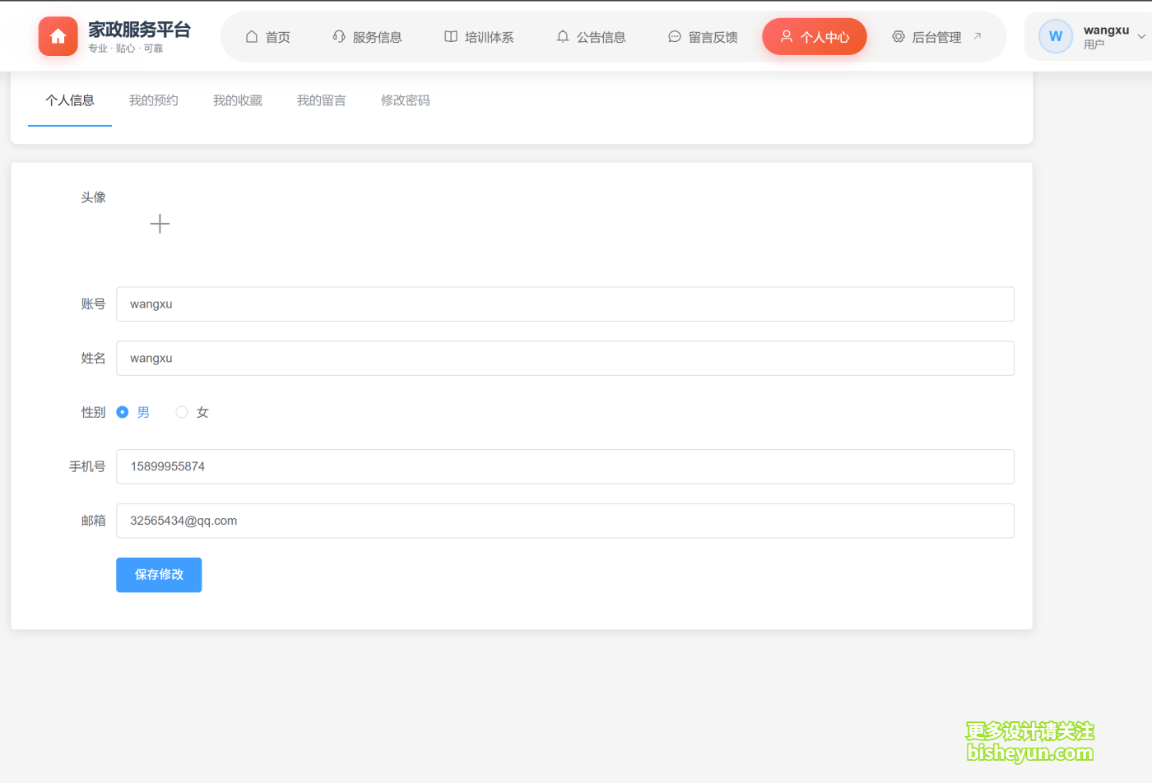Click the 后台管理 external link arrow
Viewport: 1152px width, 783px height.
point(977,36)
